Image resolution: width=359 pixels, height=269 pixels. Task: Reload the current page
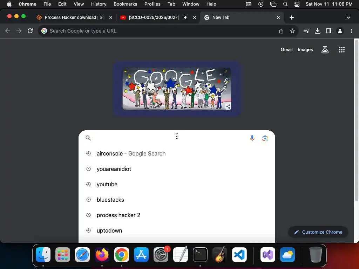pyautogui.click(x=30, y=31)
